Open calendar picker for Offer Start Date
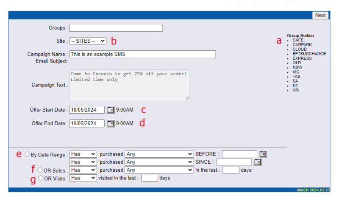This screenshot has height=214, width=339. (111, 110)
